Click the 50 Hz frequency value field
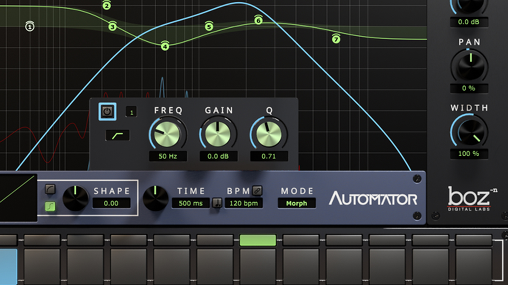Image resolution: width=508 pixels, height=285 pixels. (x=168, y=156)
